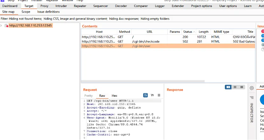
Task: Click the show non-printable characters \n icon
Action: click(152, 95)
